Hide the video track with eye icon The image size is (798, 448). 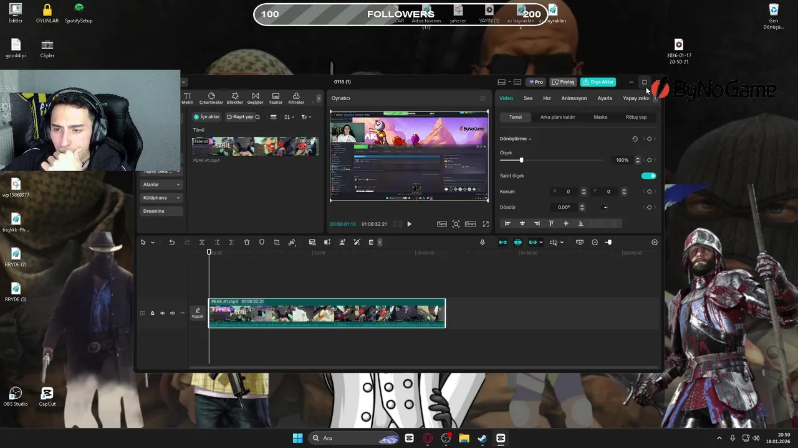point(162,313)
